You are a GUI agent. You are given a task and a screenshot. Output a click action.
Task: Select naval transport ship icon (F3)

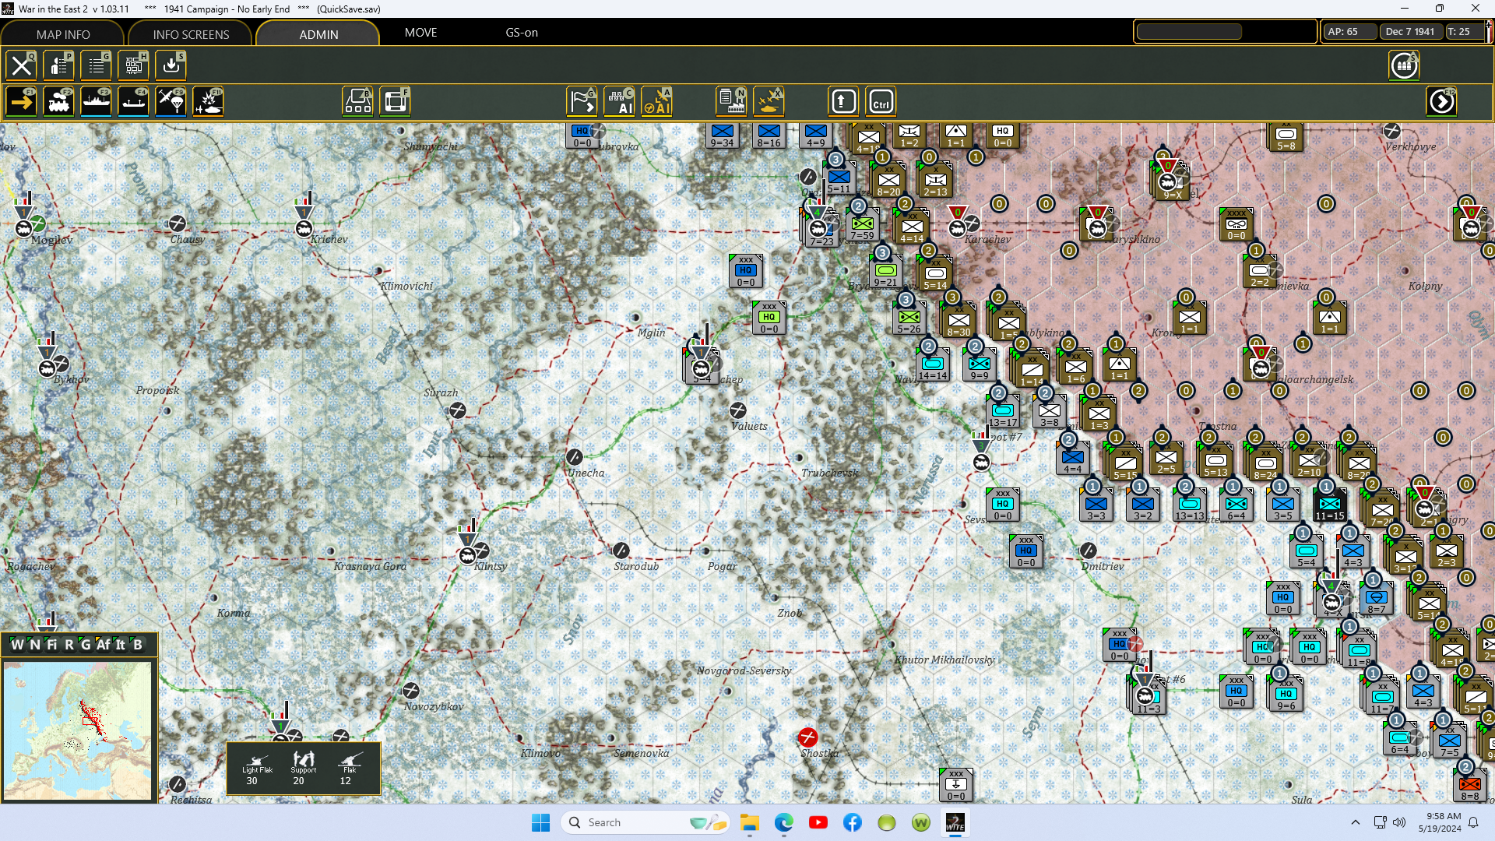pos(96,102)
